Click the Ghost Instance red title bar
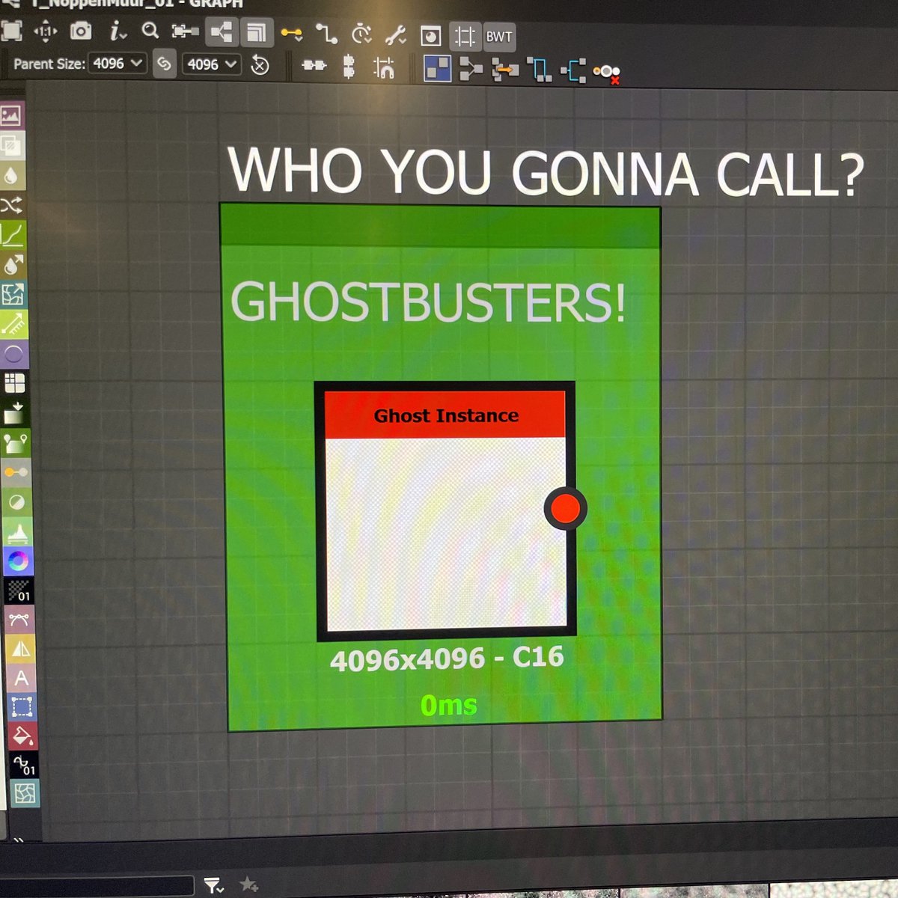The width and height of the screenshot is (898, 898). pyautogui.click(x=445, y=414)
